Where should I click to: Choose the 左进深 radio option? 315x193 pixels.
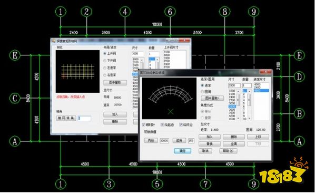coord(105,68)
